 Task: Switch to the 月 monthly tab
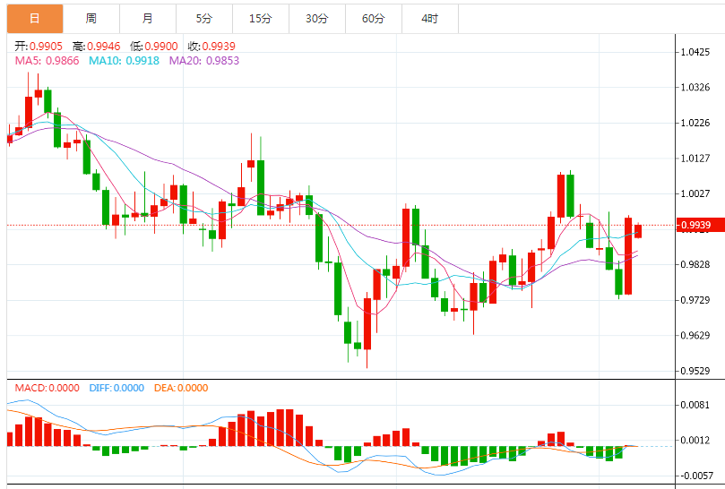pyautogui.click(x=148, y=19)
